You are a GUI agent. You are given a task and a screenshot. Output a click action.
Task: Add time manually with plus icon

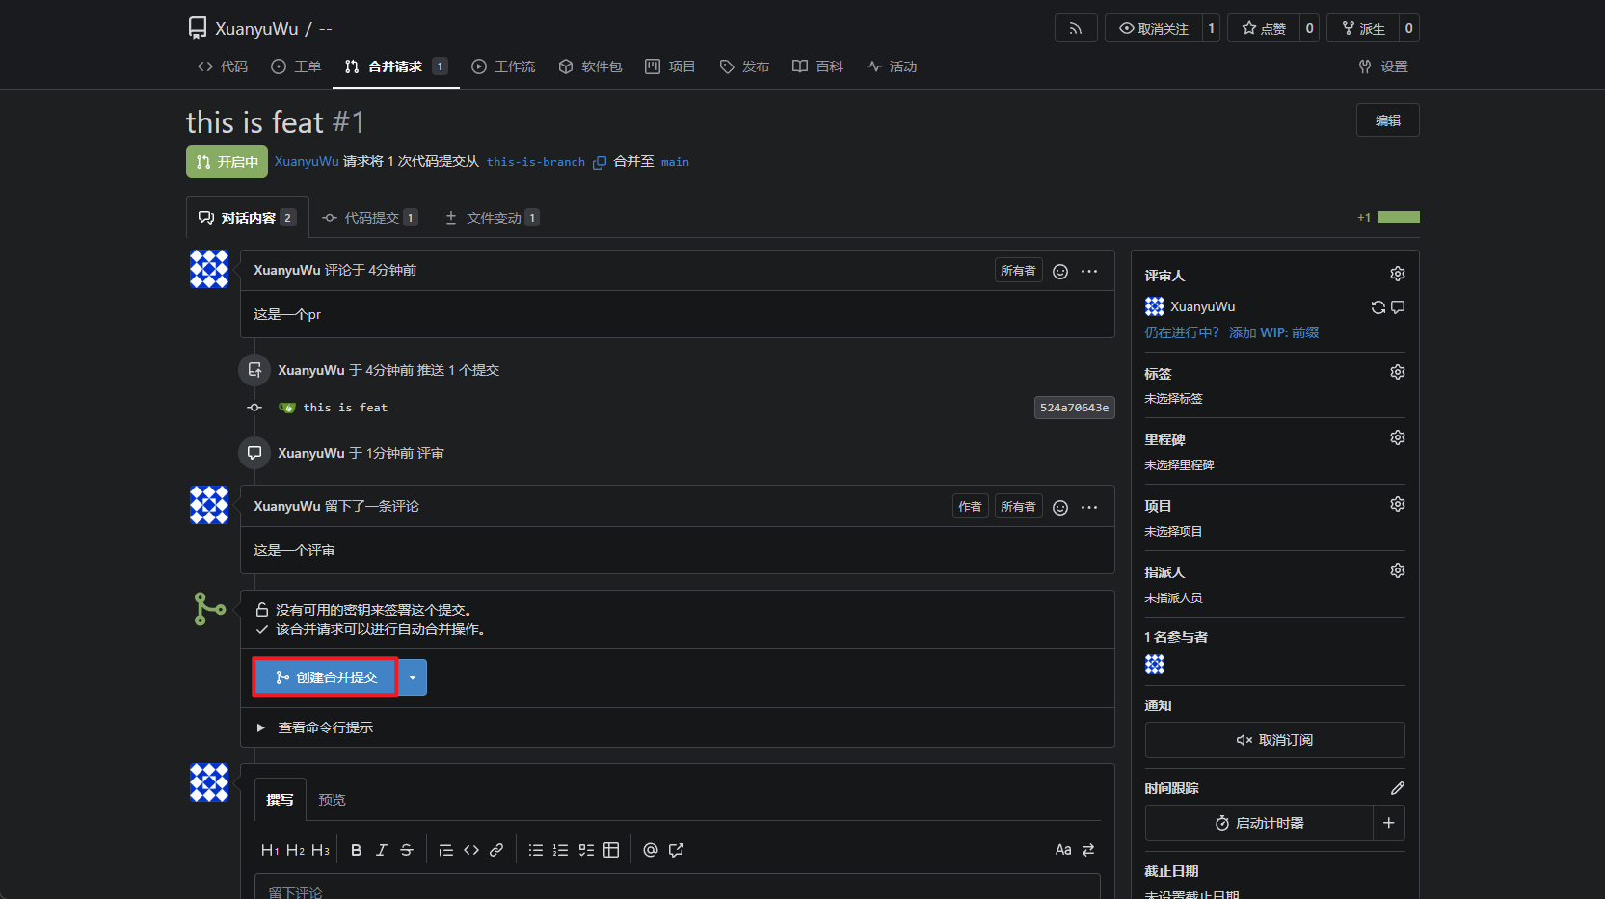[x=1389, y=823]
